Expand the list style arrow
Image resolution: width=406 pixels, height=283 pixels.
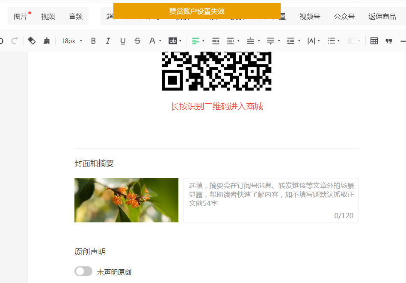(x=338, y=41)
